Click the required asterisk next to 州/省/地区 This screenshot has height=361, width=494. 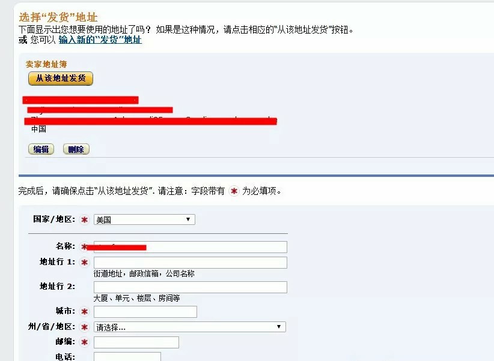pos(84,327)
